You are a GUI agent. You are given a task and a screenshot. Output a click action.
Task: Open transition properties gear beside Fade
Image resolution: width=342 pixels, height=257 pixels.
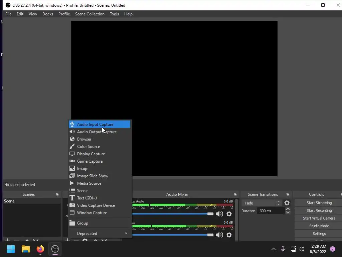click(x=287, y=203)
